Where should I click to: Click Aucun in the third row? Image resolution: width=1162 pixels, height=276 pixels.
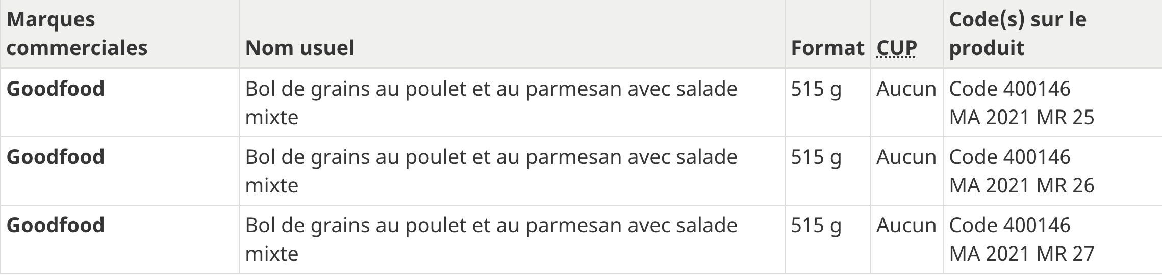click(x=906, y=226)
